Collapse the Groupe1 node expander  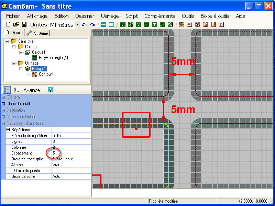(21, 69)
